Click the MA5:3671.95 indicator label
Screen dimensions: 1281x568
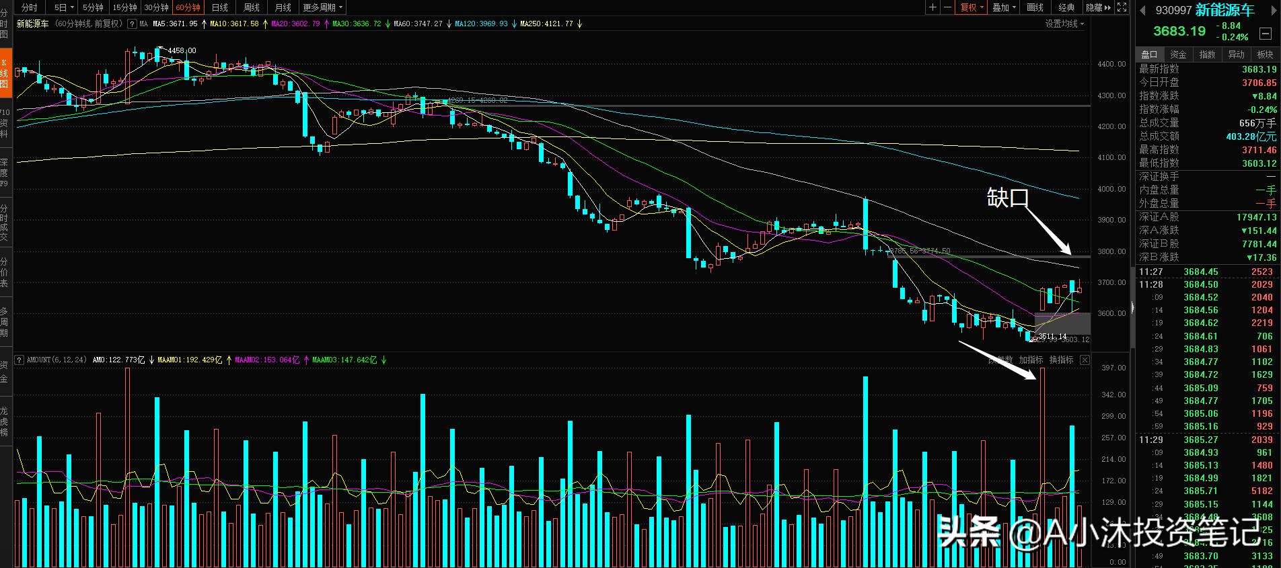(x=175, y=24)
